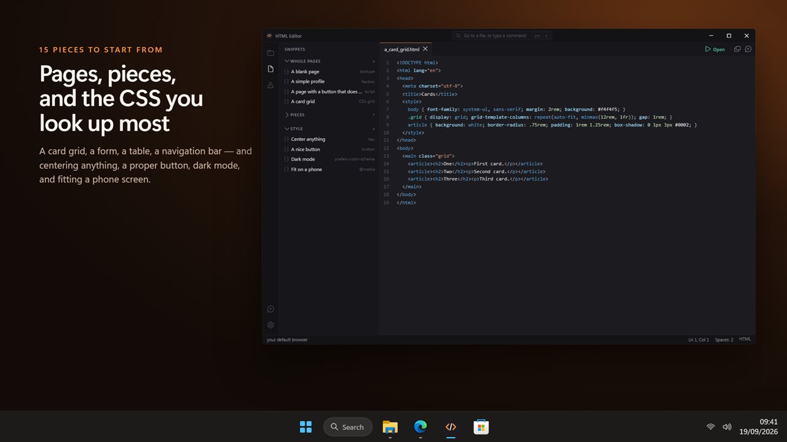787x442 pixels.
Task: Select the "A page with a button that does…" snippet
Action: 330,91
